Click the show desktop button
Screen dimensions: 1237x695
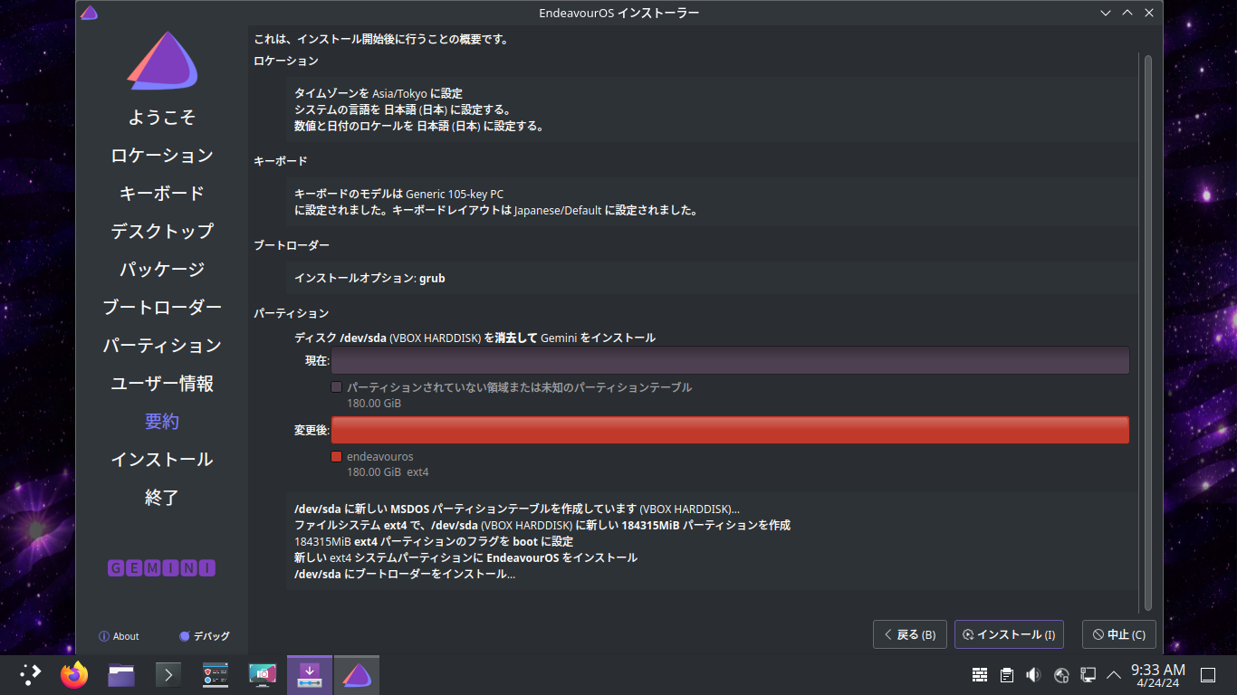[x=1207, y=675]
